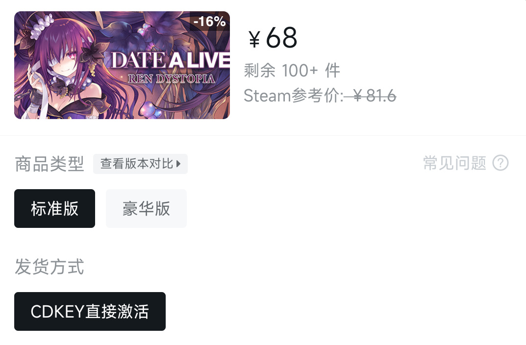526x345 pixels.
Task: Click the DATE A LIVE logo on cover
Action: [x=171, y=60]
